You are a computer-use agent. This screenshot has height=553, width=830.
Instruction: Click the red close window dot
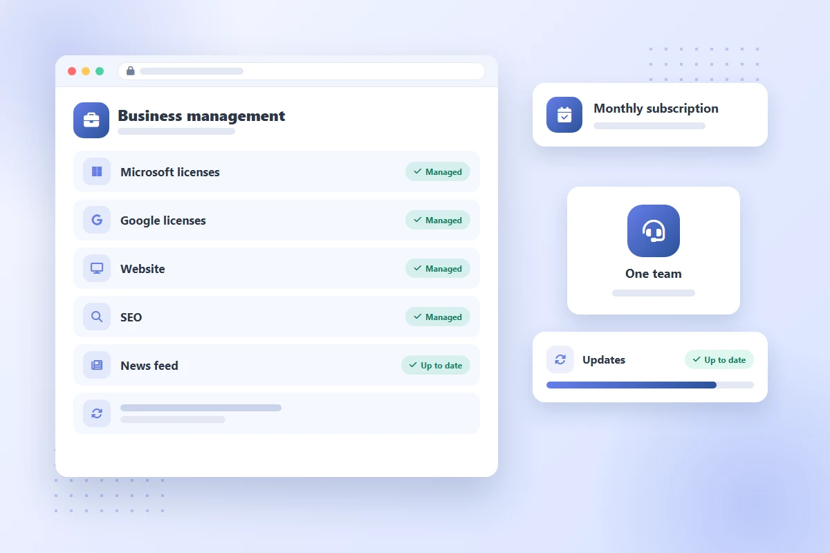coord(72,71)
